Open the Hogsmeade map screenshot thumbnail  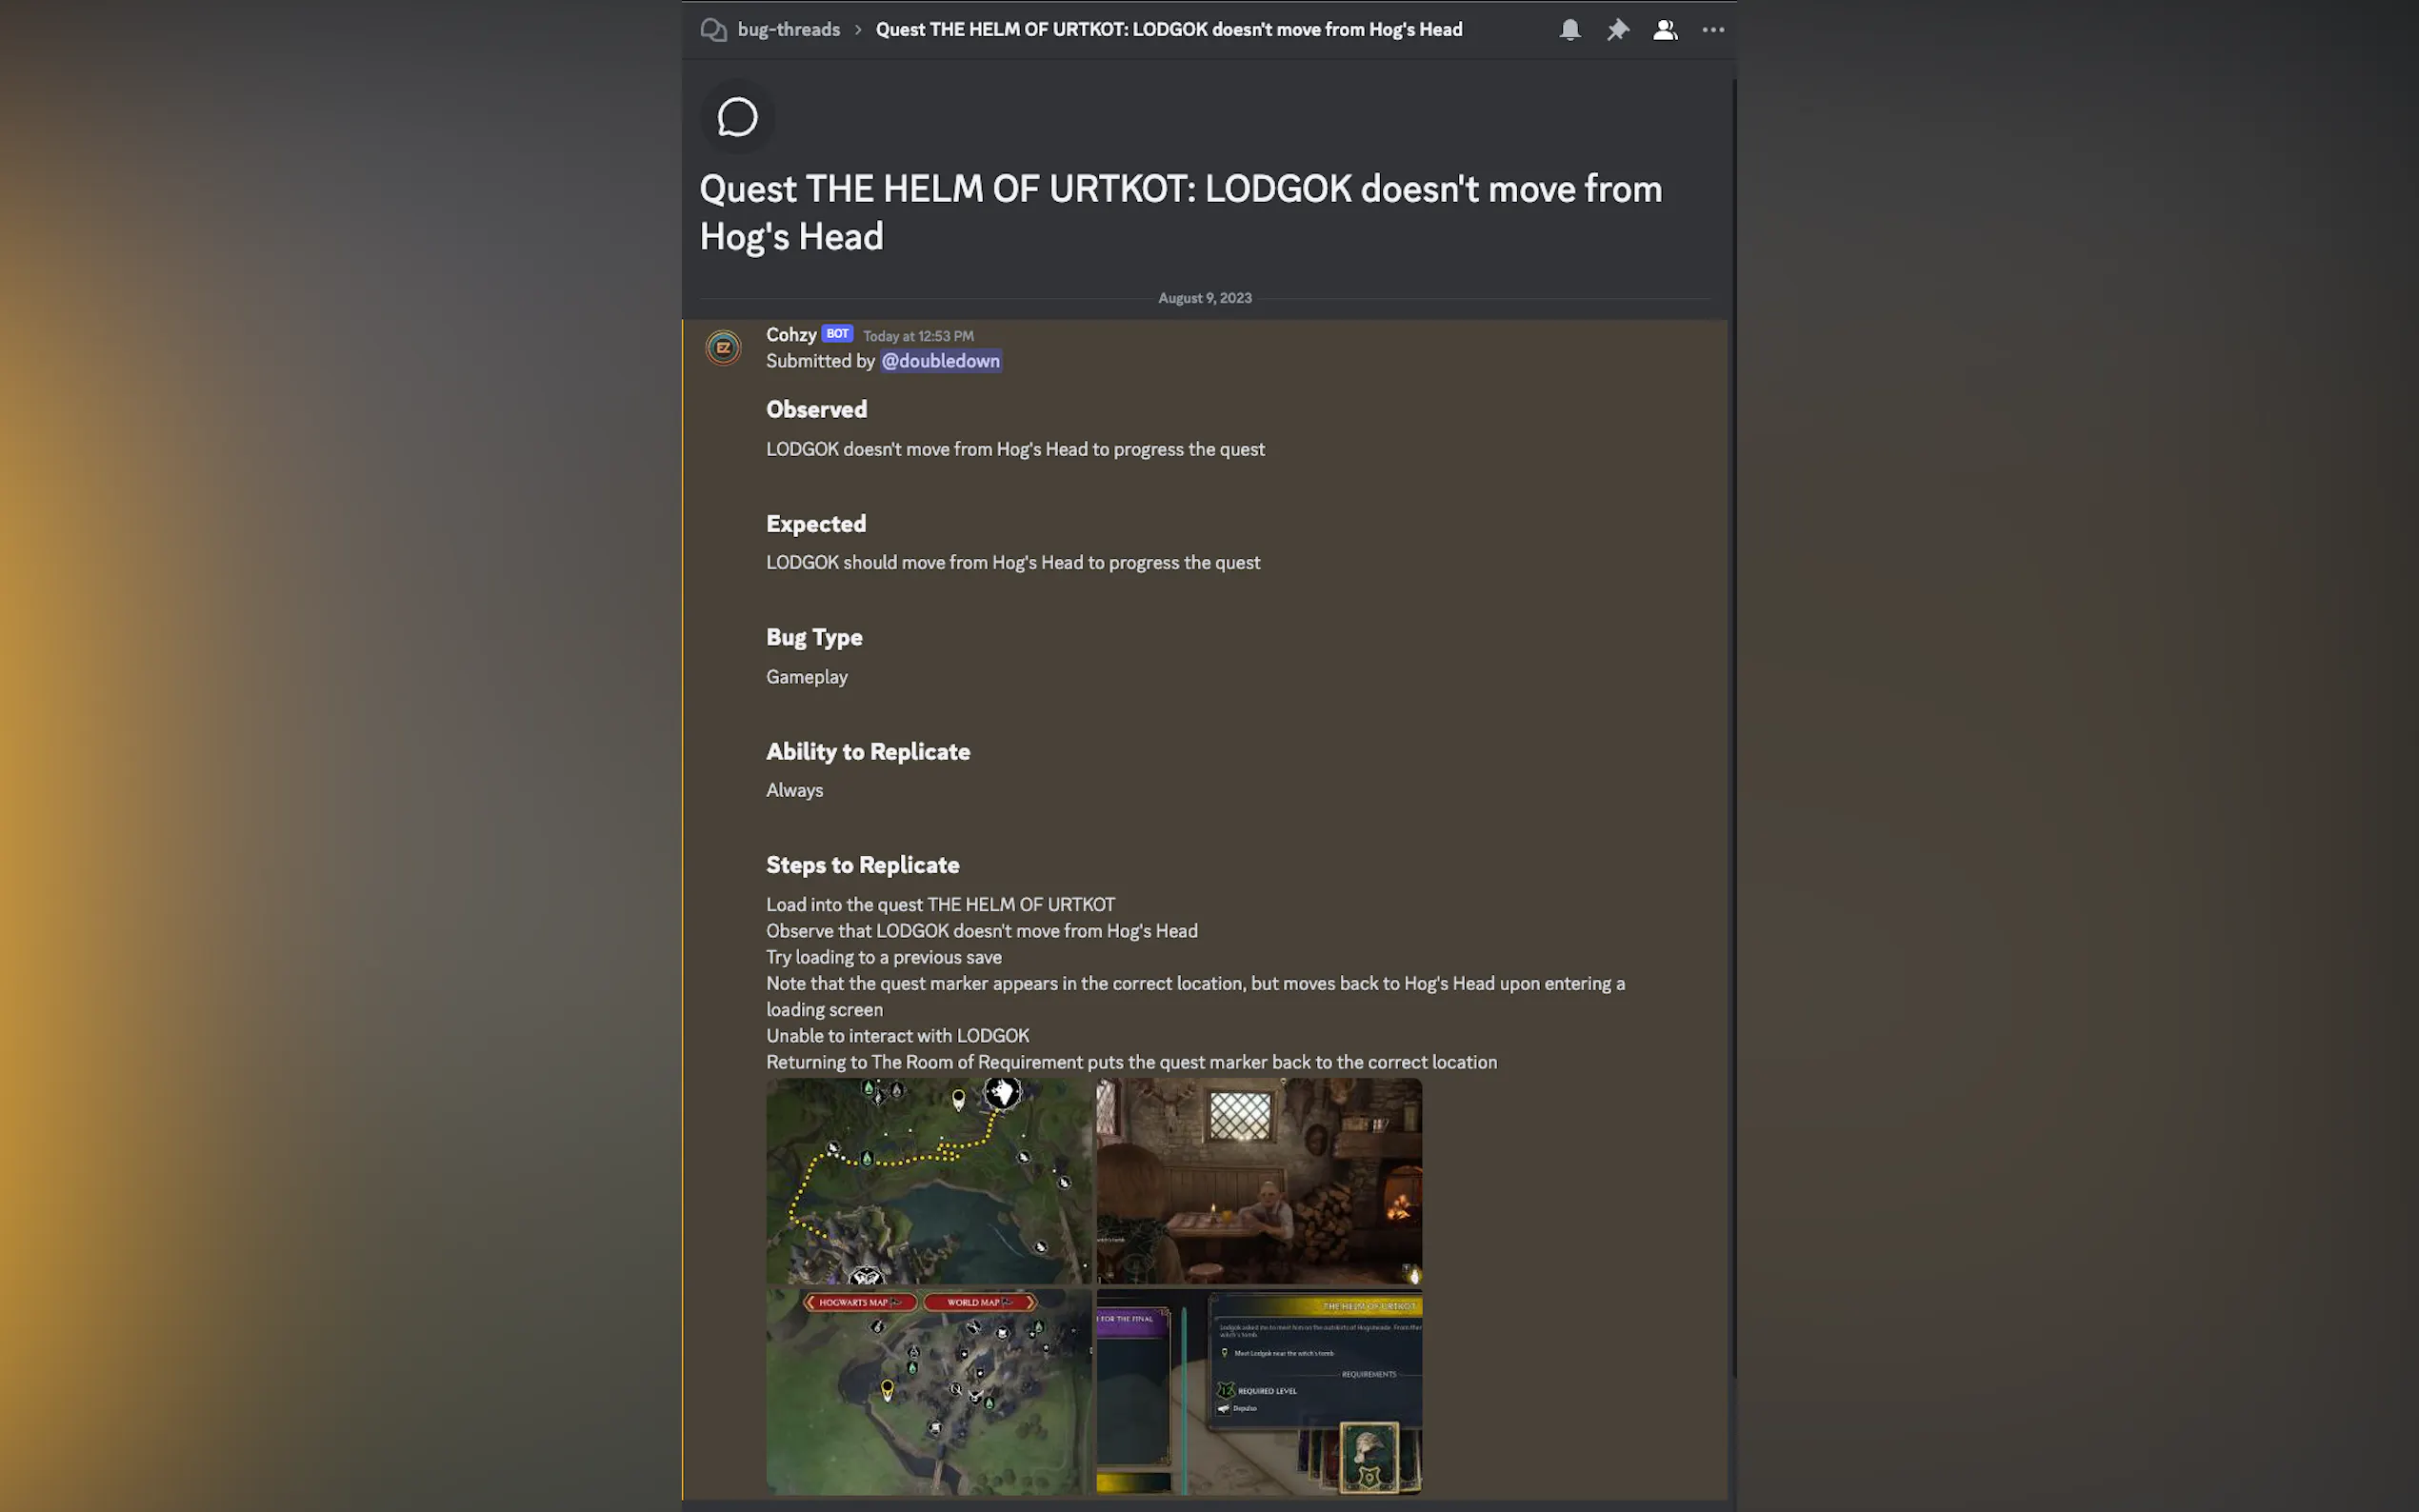click(928, 1391)
